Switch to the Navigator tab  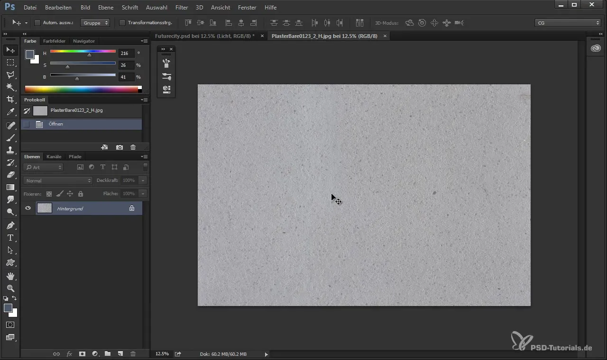pos(84,41)
